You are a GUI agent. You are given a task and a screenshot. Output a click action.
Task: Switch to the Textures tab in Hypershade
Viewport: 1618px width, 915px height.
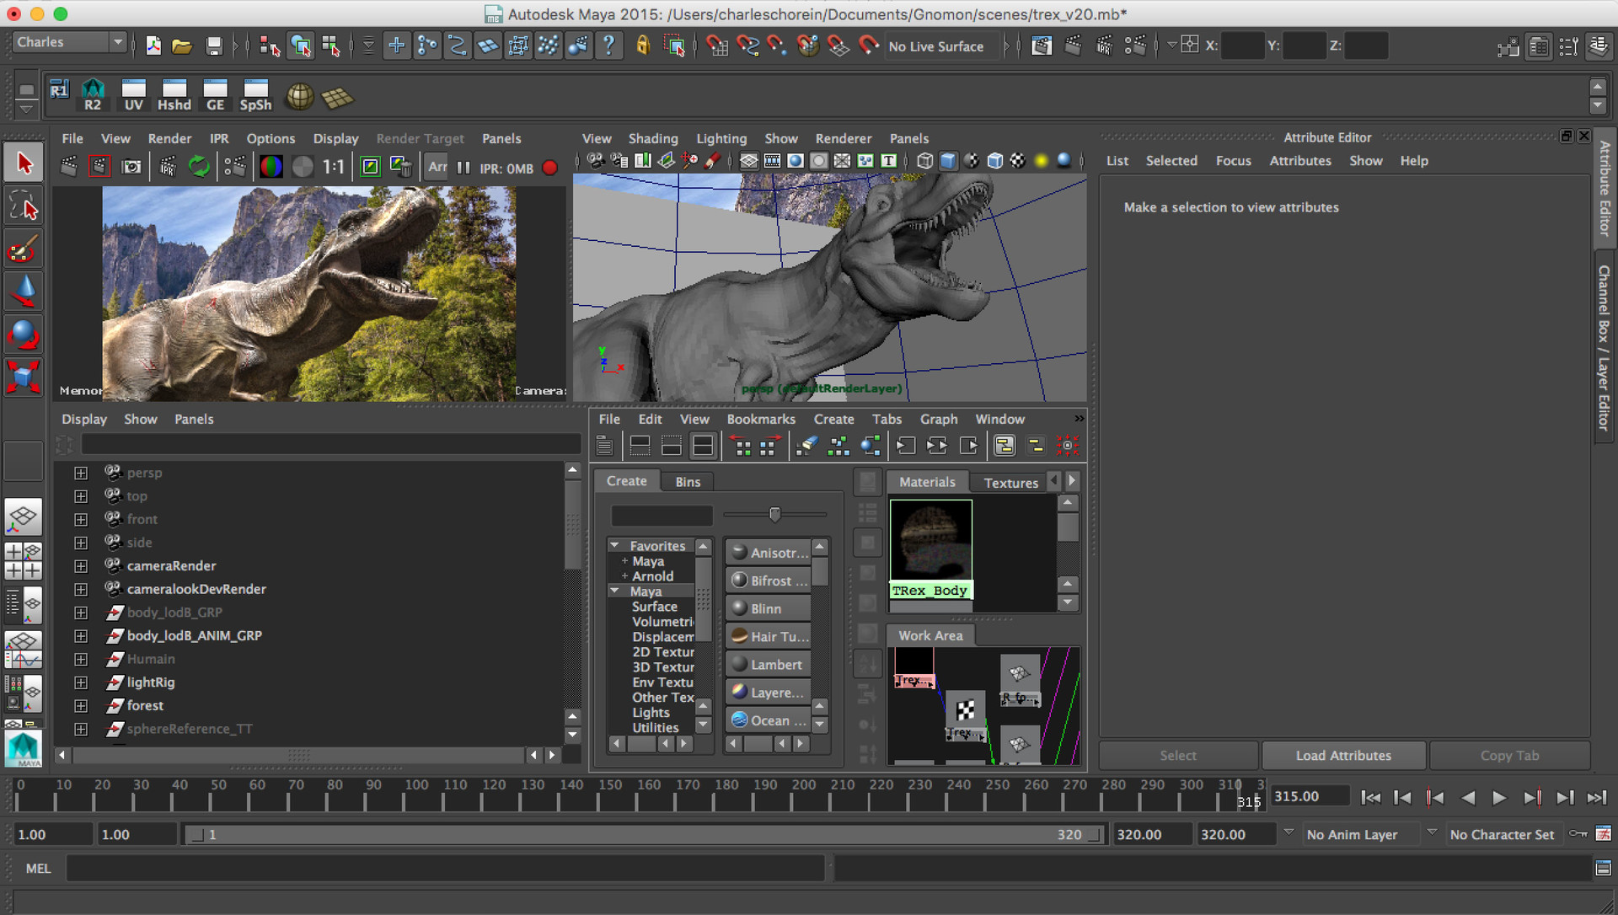1009,482
